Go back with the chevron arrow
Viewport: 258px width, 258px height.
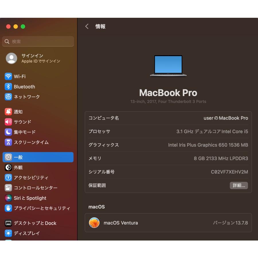(x=87, y=26)
